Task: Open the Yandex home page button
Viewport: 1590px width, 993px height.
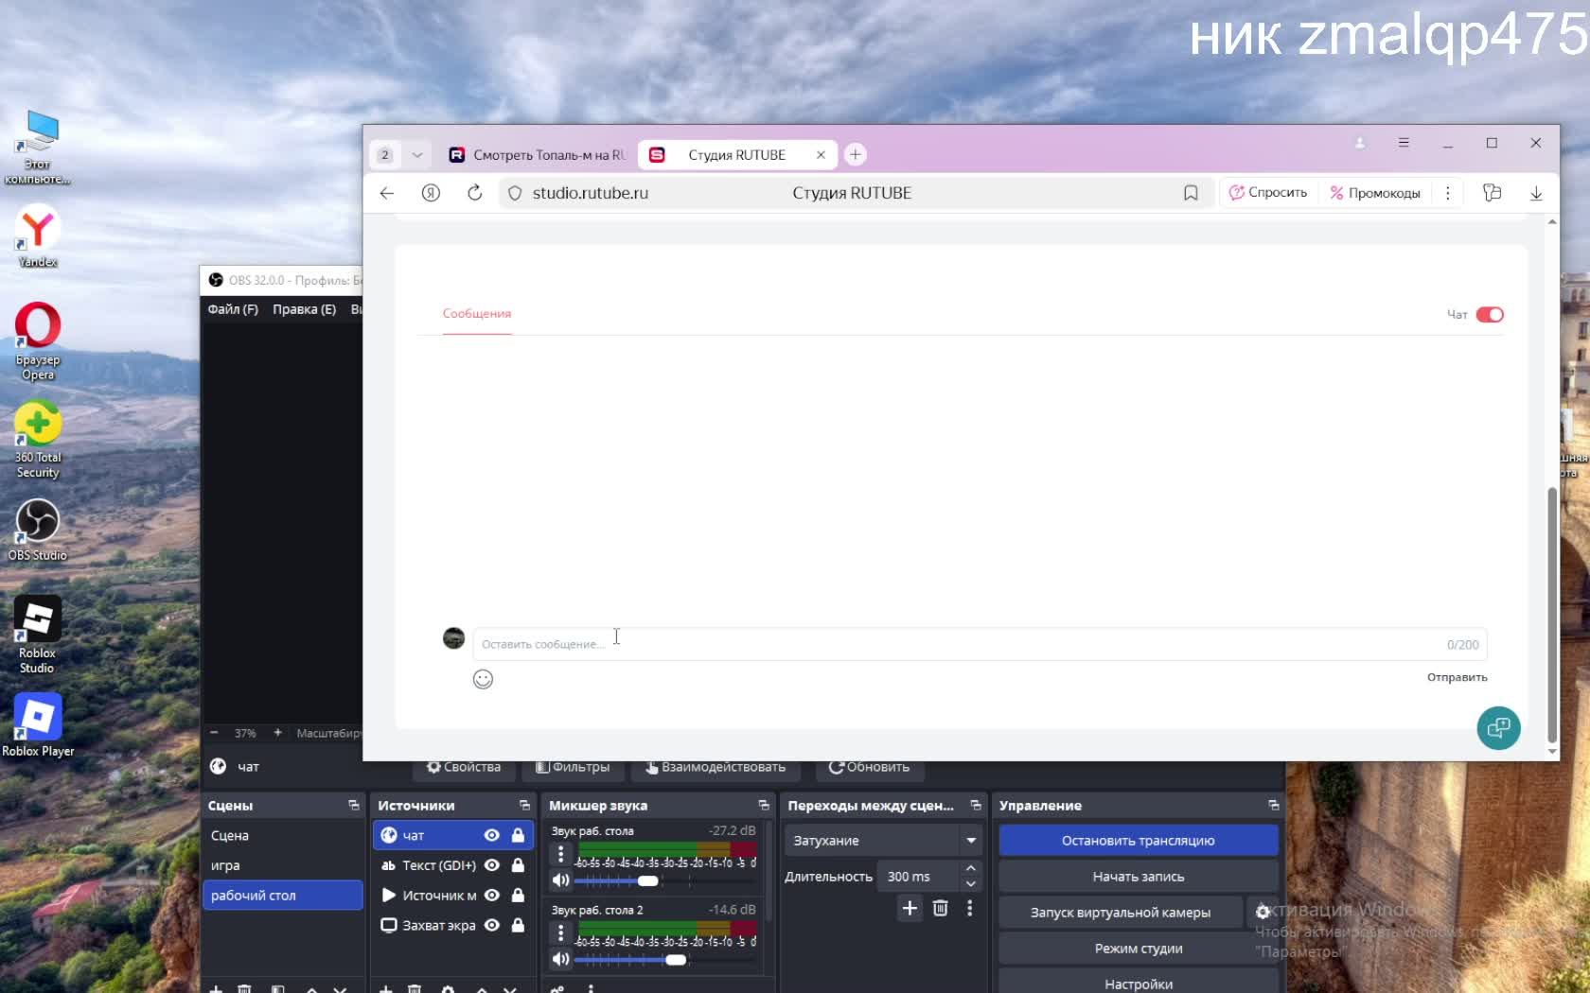Action: 431,193
